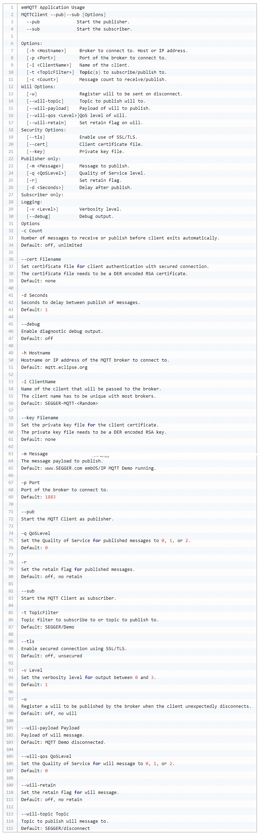Click the 'Default: SEGGER-MQTT-<Random>' line
The image size is (260, 833).
click(x=60, y=403)
